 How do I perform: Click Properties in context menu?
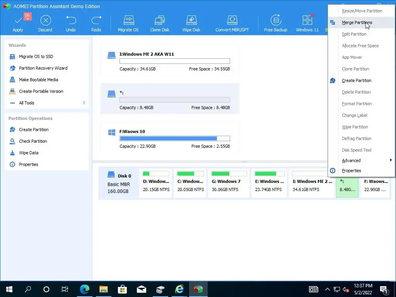tap(361, 171)
